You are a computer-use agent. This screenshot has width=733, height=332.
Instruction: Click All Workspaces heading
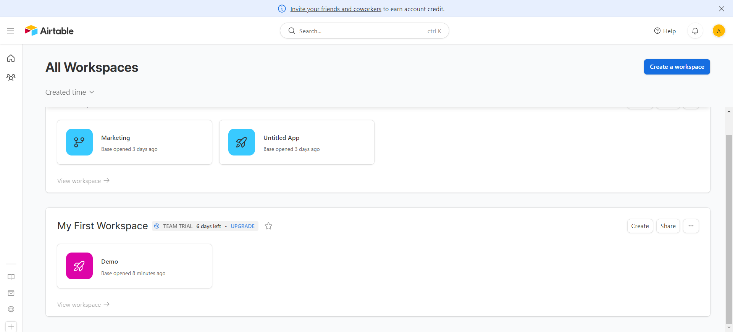coord(92,68)
